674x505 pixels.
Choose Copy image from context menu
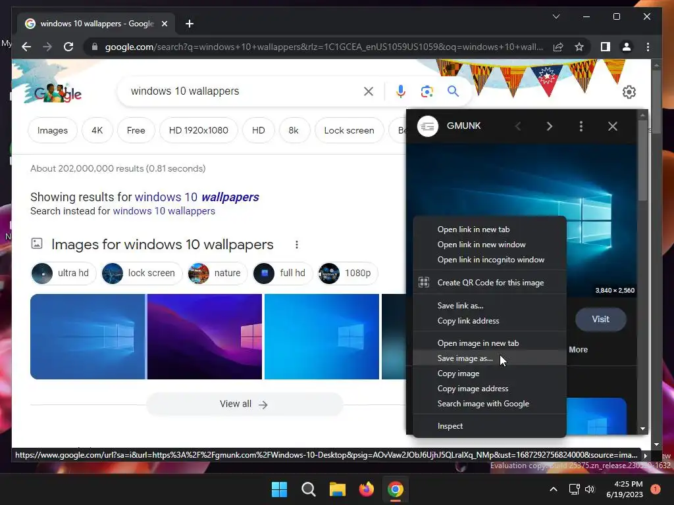pos(490,373)
